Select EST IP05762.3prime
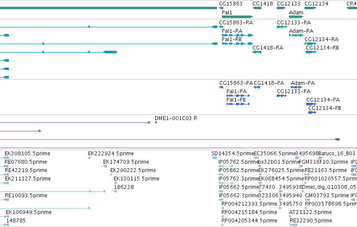This screenshot has width=357, height=227. (x=238, y=179)
